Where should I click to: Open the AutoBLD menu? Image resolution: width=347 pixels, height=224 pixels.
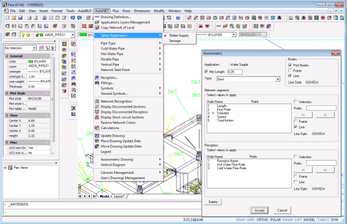[84, 11]
